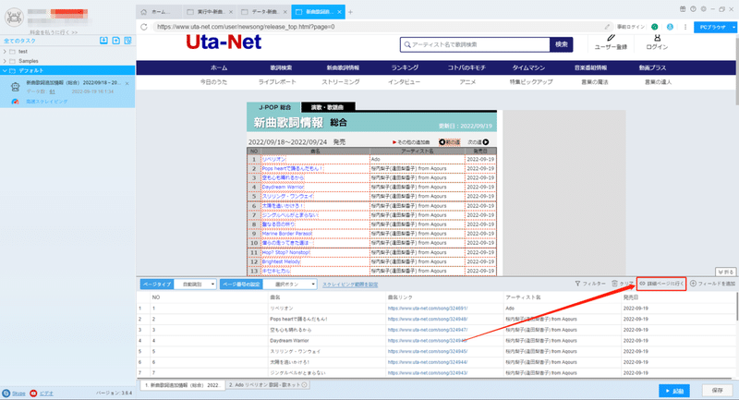Click 詳細ページに行く button

click(x=661, y=284)
